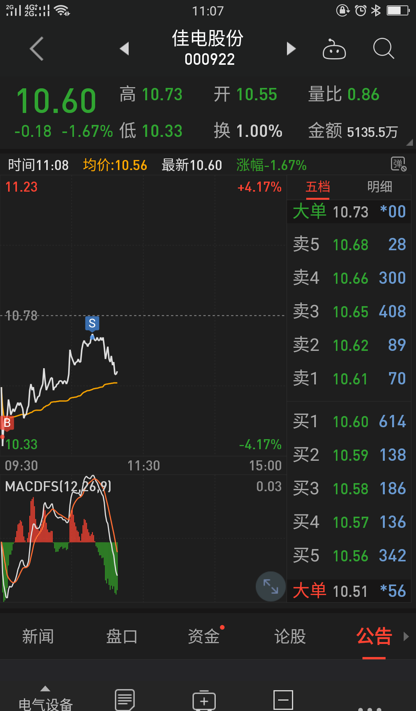This screenshot has width=416, height=711.
Task: Add to watchlist with plus icon
Action: (204, 700)
